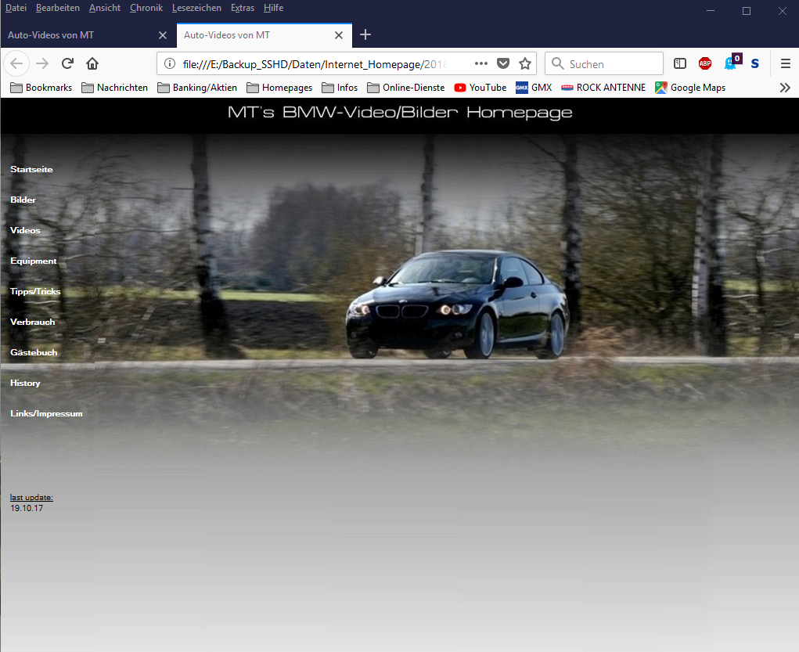This screenshot has width=799, height=652.
Task: Close the first Auto-Videos von MT tab
Action: tap(163, 35)
